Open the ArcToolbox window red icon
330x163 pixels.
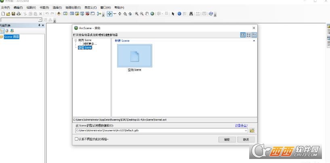(x=87, y=14)
